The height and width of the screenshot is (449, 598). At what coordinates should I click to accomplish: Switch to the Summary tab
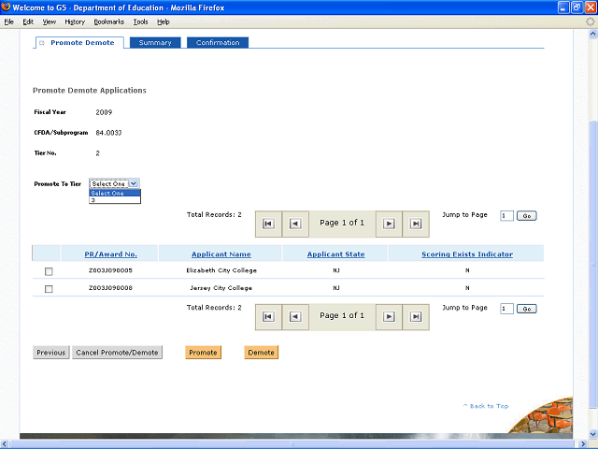point(155,42)
